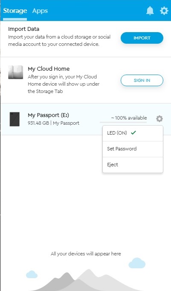Open the notifications bell icon

click(x=150, y=11)
